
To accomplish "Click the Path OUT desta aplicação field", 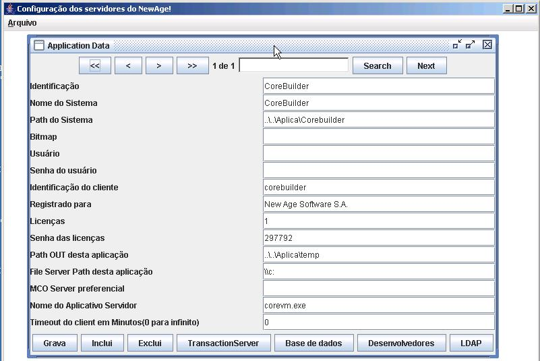I will (x=379, y=255).
